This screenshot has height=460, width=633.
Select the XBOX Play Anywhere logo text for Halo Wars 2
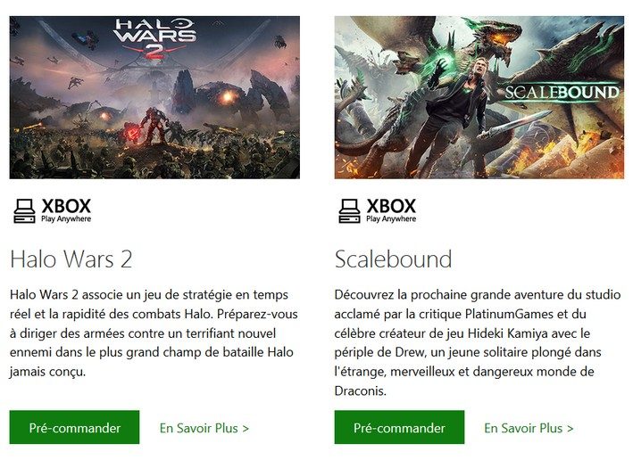coord(66,210)
